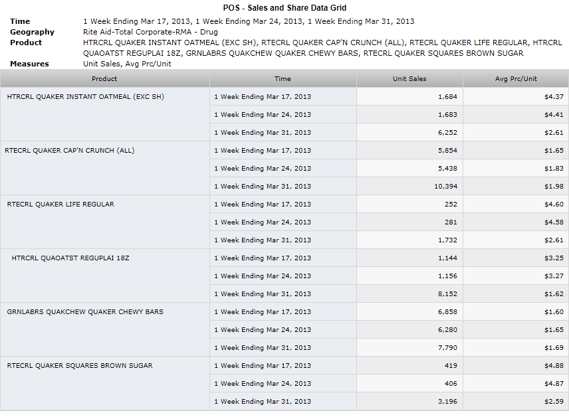Click average price $1.65 in Cap'n Crunch rows
Viewport: 569px width, 419px height.
(x=554, y=151)
